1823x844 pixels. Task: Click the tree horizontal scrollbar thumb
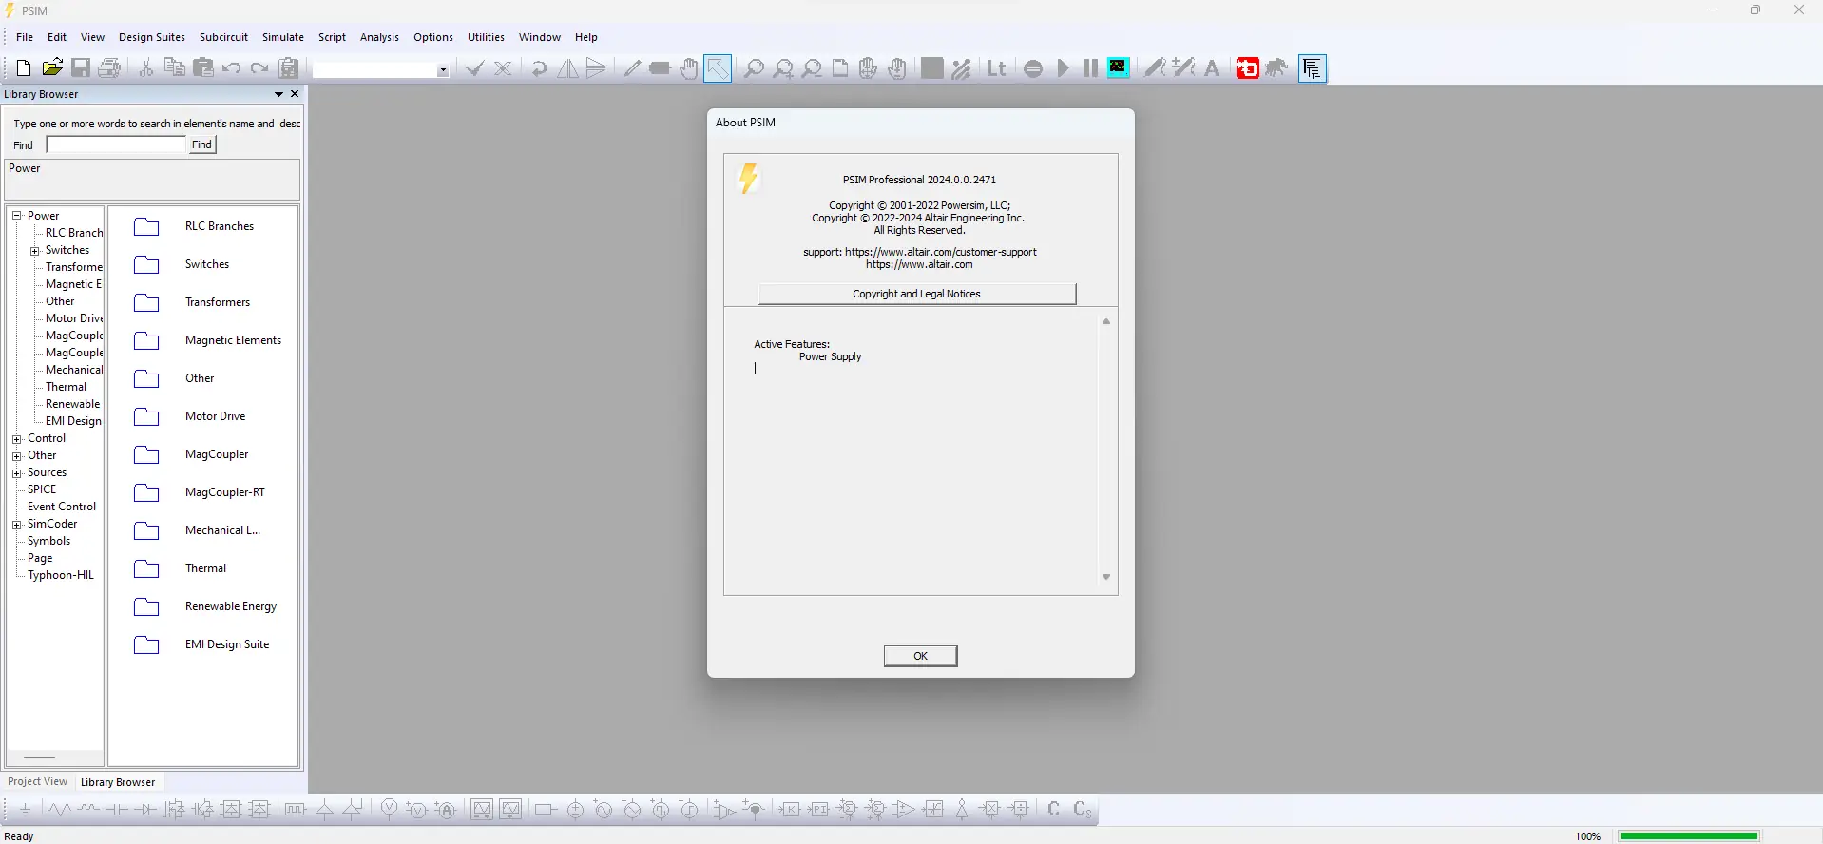pos(39,758)
